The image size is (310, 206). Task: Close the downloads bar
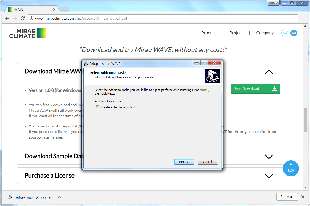coord(303,197)
